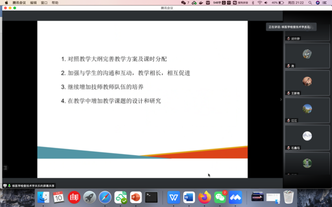The width and height of the screenshot is (332, 207).
Task: Open Safari from the Dock
Action: (105, 197)
